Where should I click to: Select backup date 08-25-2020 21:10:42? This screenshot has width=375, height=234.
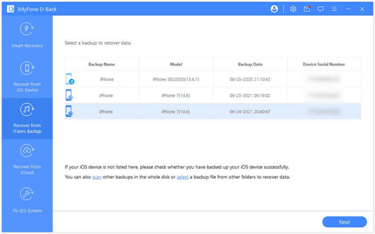(250, 79)
